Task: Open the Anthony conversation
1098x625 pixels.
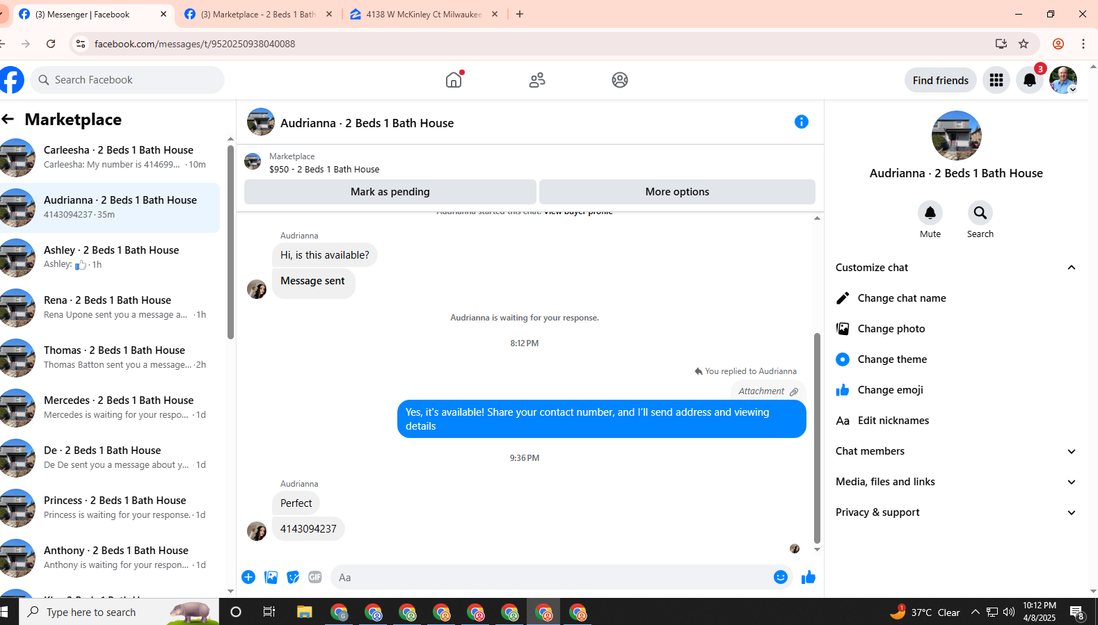Action: click(x=111, y=558)
